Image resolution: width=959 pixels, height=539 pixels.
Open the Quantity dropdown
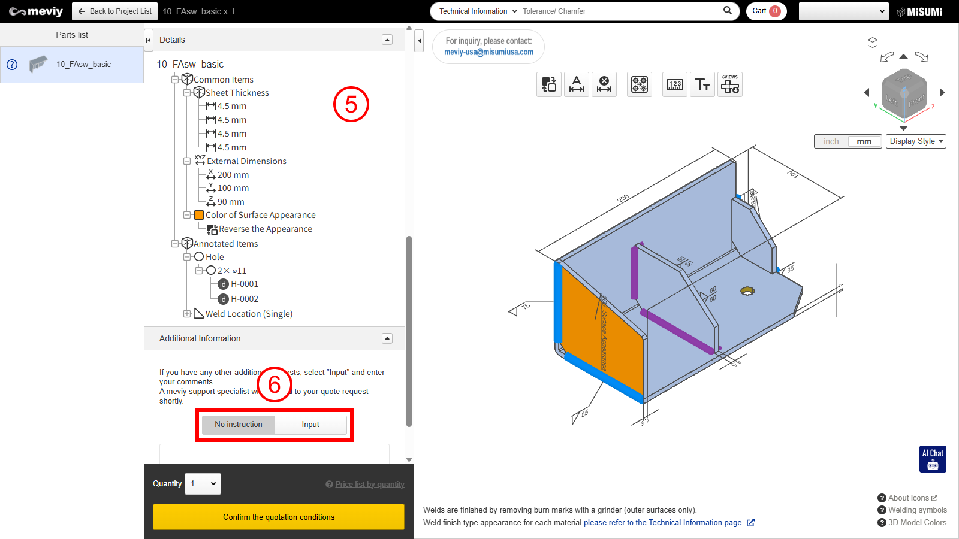[x=203, y=484]
